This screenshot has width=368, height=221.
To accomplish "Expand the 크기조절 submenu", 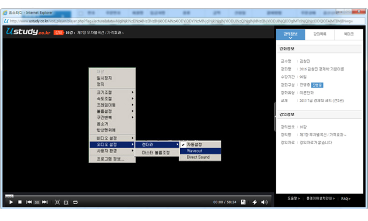I will tap(112, 92).
